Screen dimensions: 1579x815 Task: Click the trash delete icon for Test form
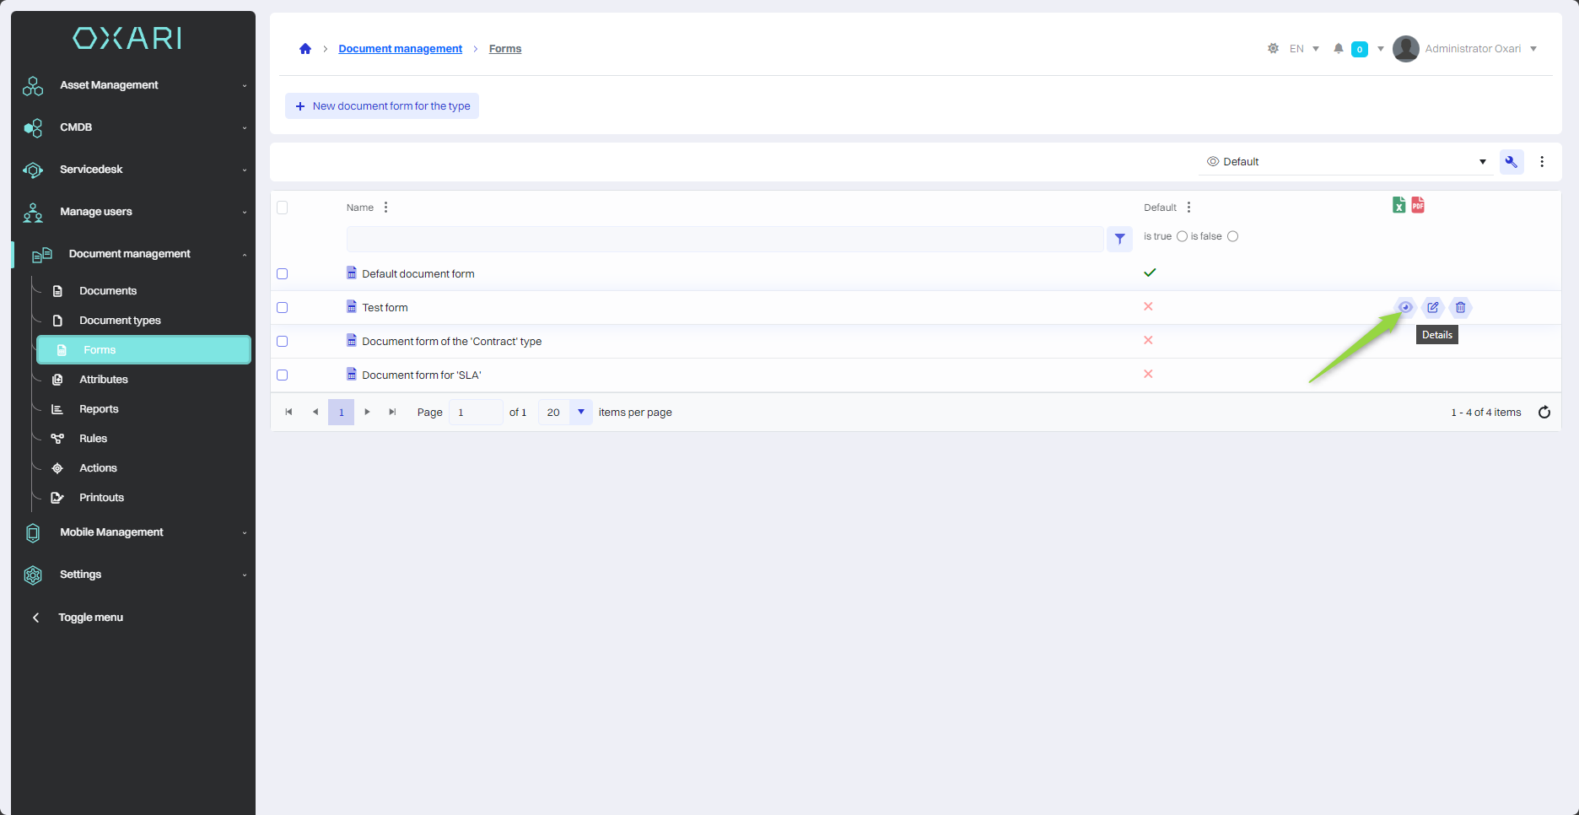[1461, 307]
